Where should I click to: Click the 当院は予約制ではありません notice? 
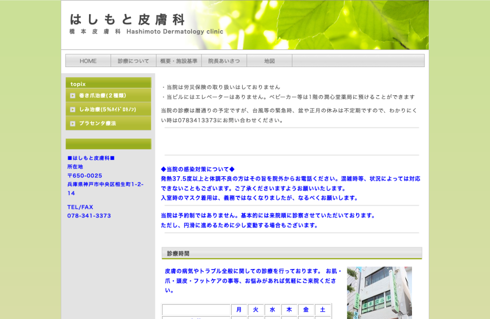coord(268,216)
